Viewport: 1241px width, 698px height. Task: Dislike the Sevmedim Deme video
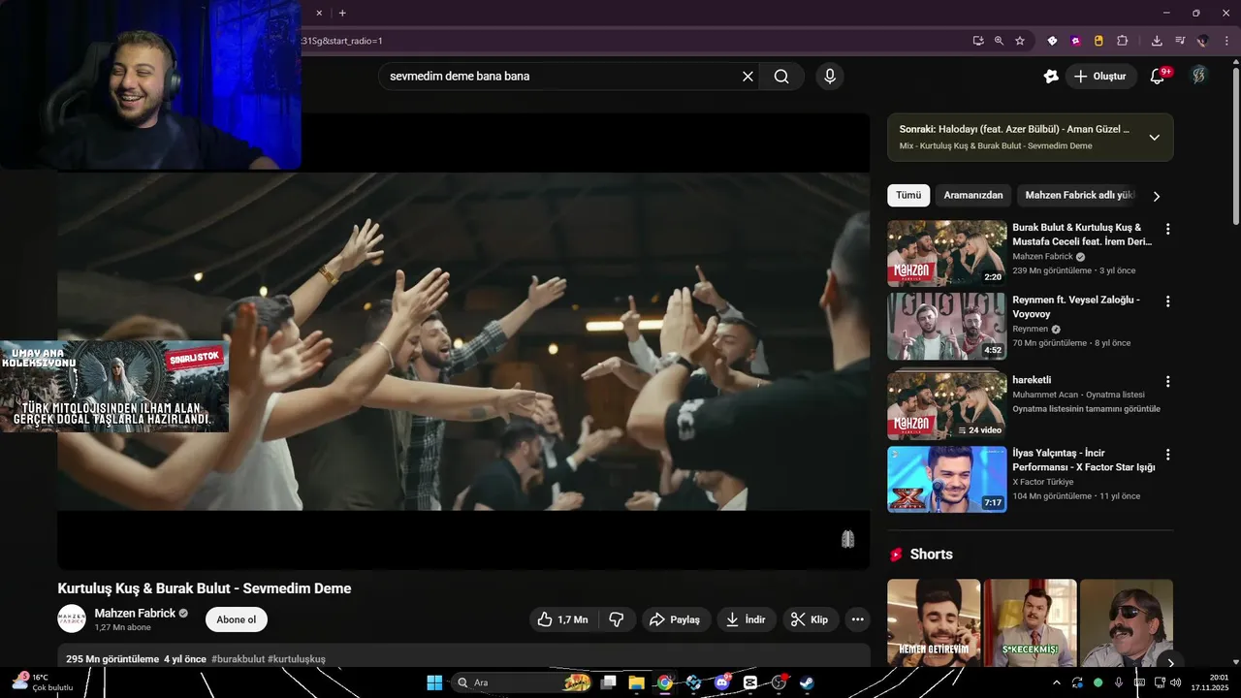pyautogui.click(x=617, y=619)
